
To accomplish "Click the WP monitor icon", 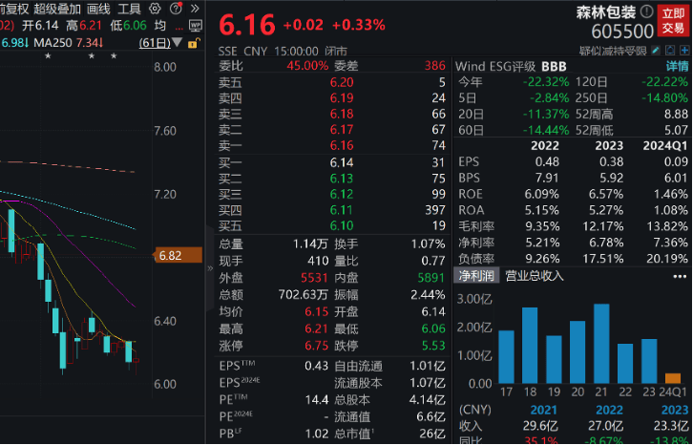I will point(196,25).
